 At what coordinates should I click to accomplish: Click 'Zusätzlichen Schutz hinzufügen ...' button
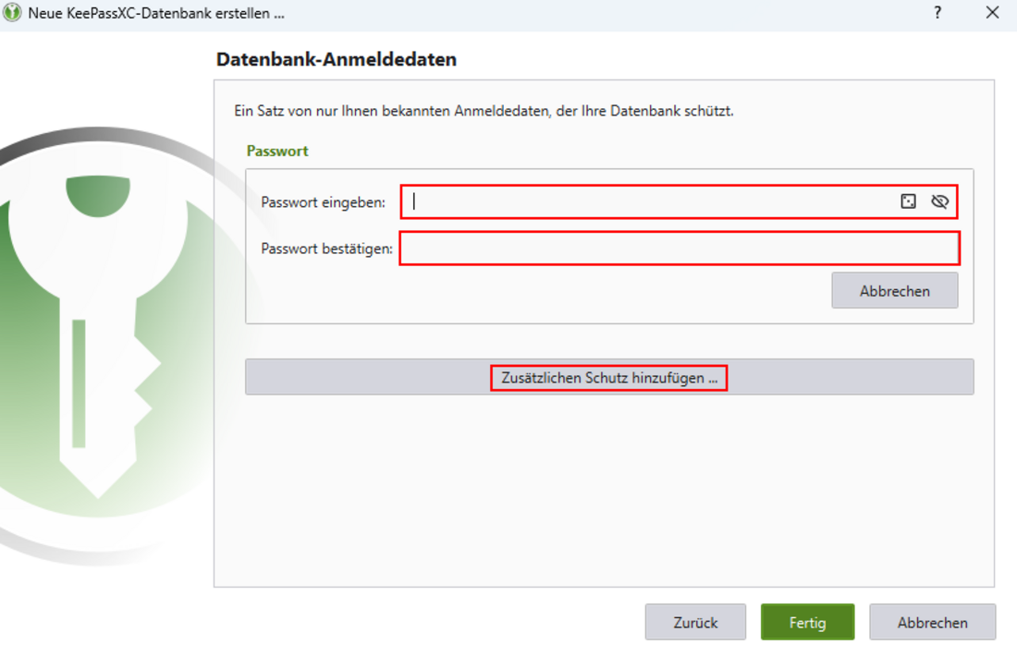pyautogui.click(x=609, y=377)
